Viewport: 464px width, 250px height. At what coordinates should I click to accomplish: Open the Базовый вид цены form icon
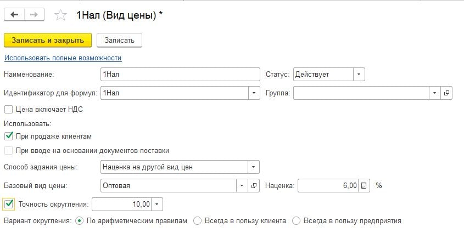[x=254, y=185]
